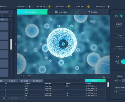125x102 pixels.
Task: Take a snapshot with the camera icon
Action: (22, 76)
